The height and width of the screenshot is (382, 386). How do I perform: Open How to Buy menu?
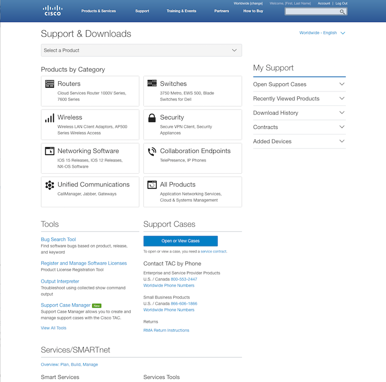point(253,11)
